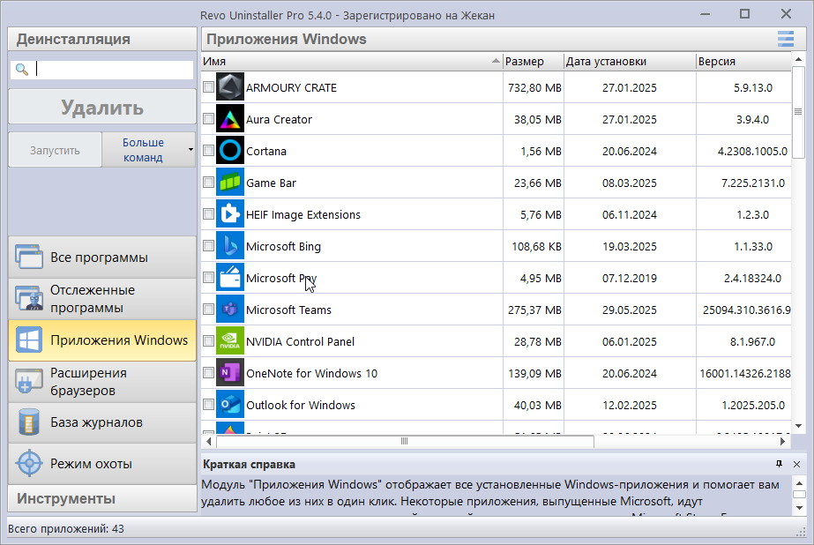Click the horizontal scrollbar left arrow
This screenshot has width=814, height=545.
pos(209,441)
